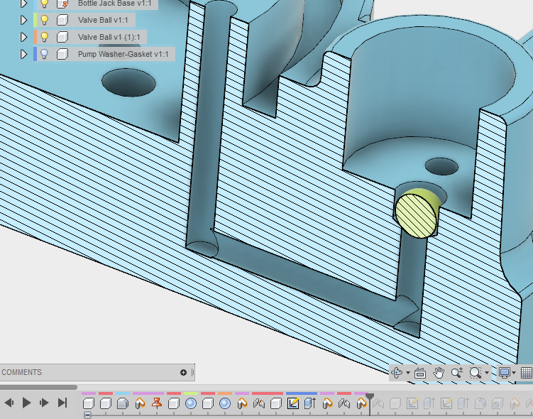
Task: Click the component cube icon of Pump Washer-Gasket v1:1
Action: point(62,54)
